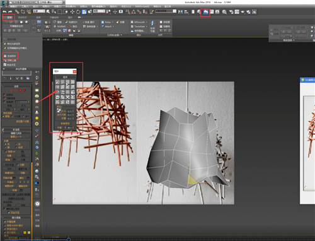Select the Select and Move tool
Viewport: 315px width, 241px height.
click(72, 12)
